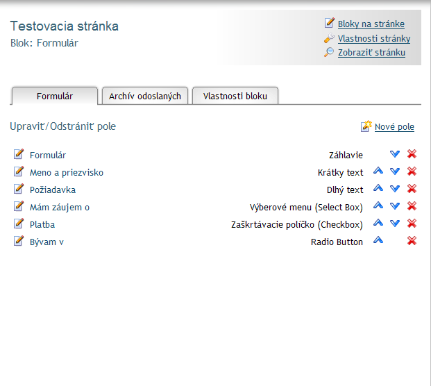Click the Radio Button type label

[337, 242]
